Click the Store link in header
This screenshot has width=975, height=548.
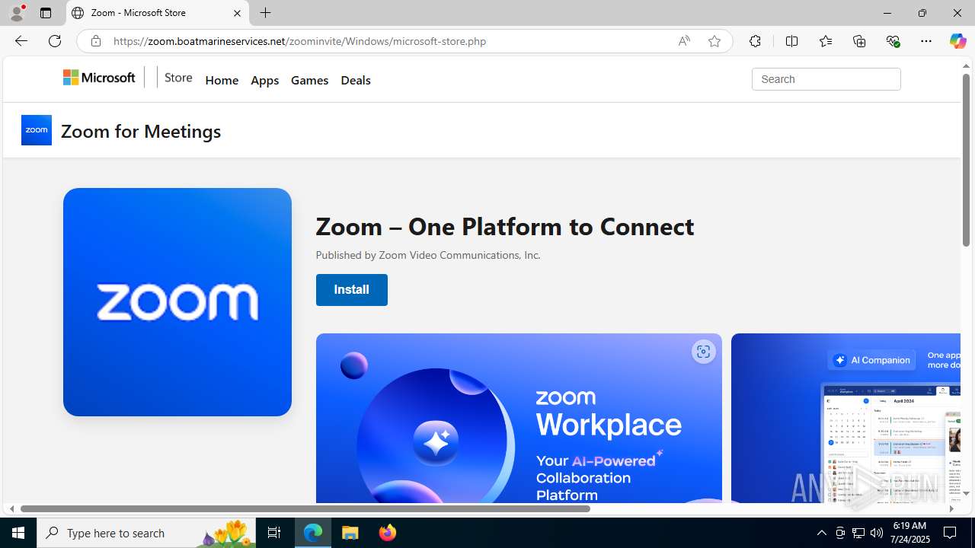178,78
